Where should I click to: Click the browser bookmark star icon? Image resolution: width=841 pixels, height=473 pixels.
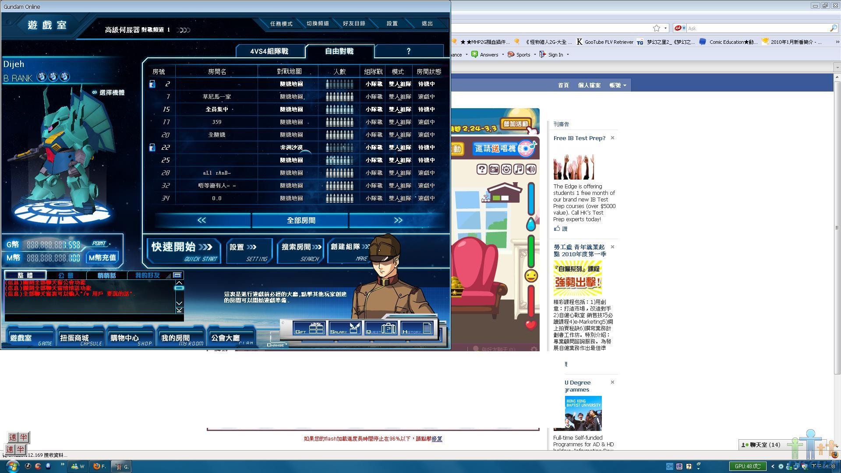pyautogui.click(x=657, y=28)
